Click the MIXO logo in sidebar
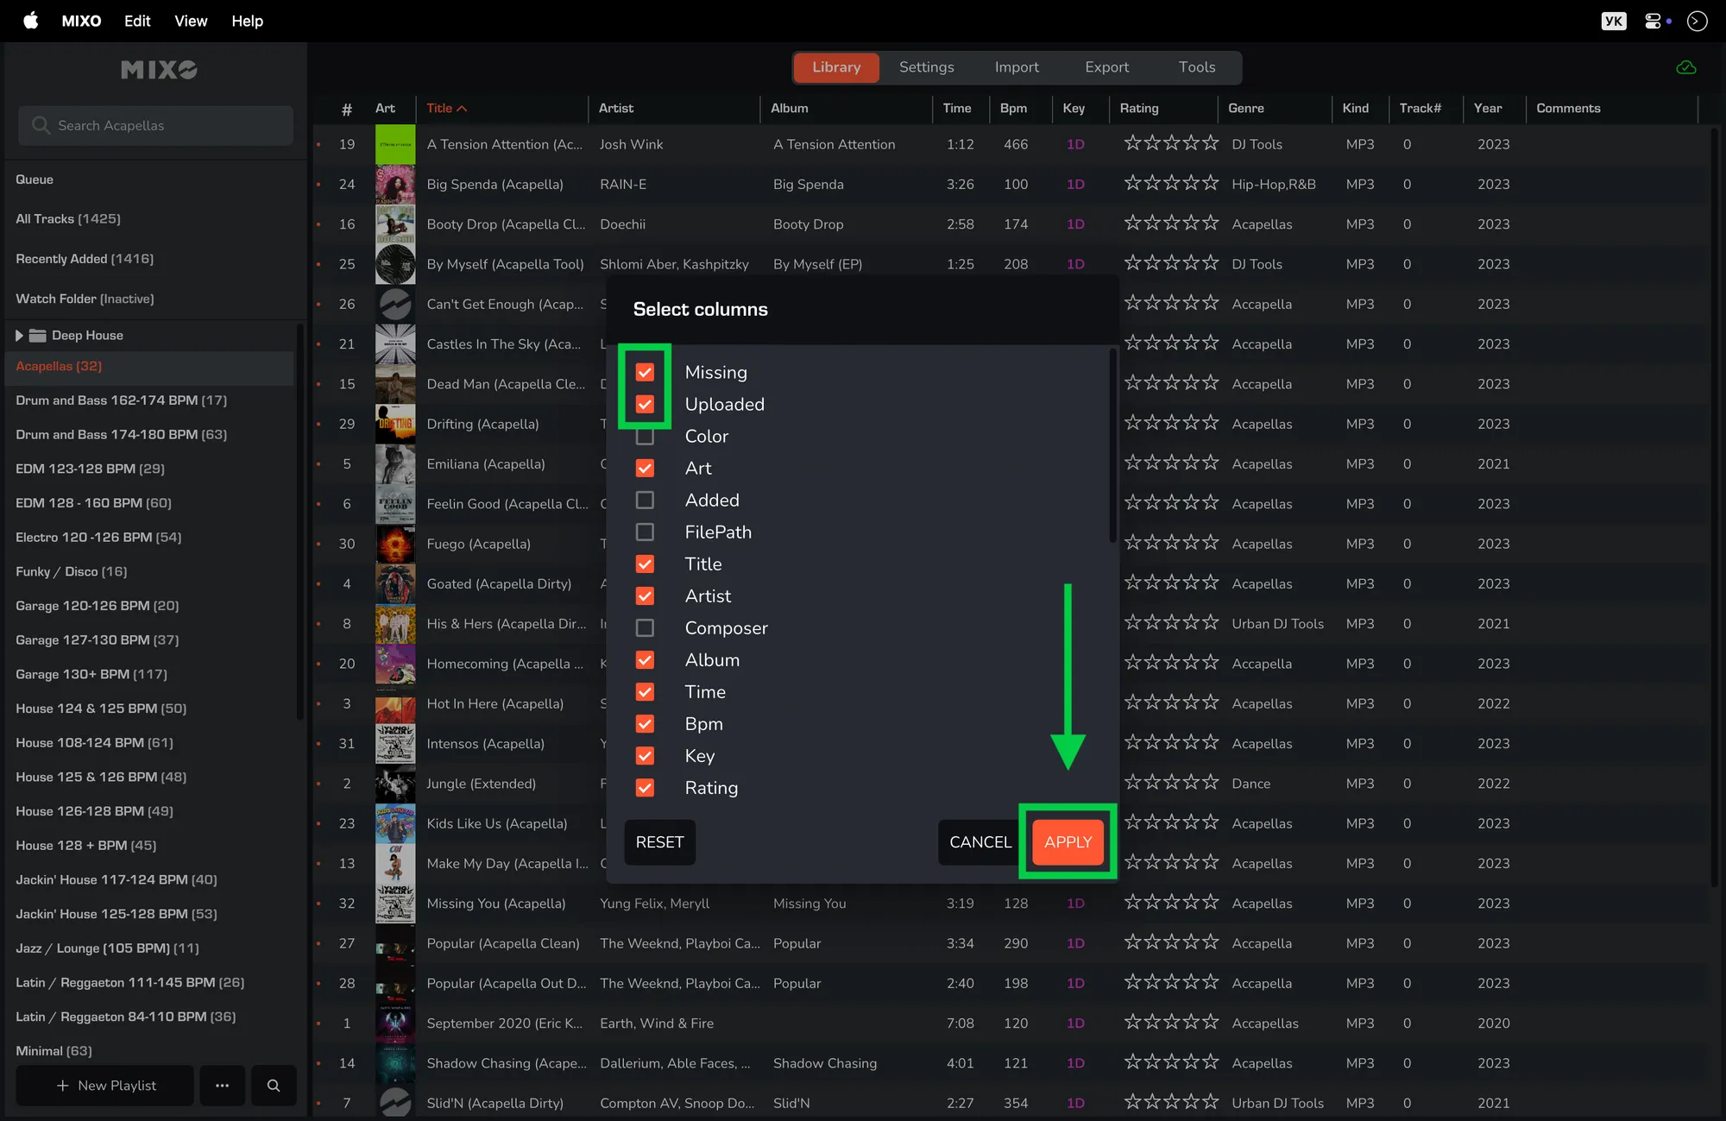The height and width of the screenshot is (1121, 1726). coord(159,70)
